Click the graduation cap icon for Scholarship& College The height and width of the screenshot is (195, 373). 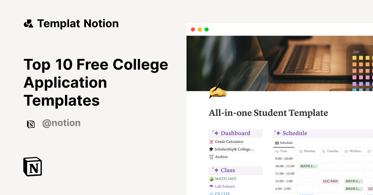pyautogui.click(x=211, y=149)
